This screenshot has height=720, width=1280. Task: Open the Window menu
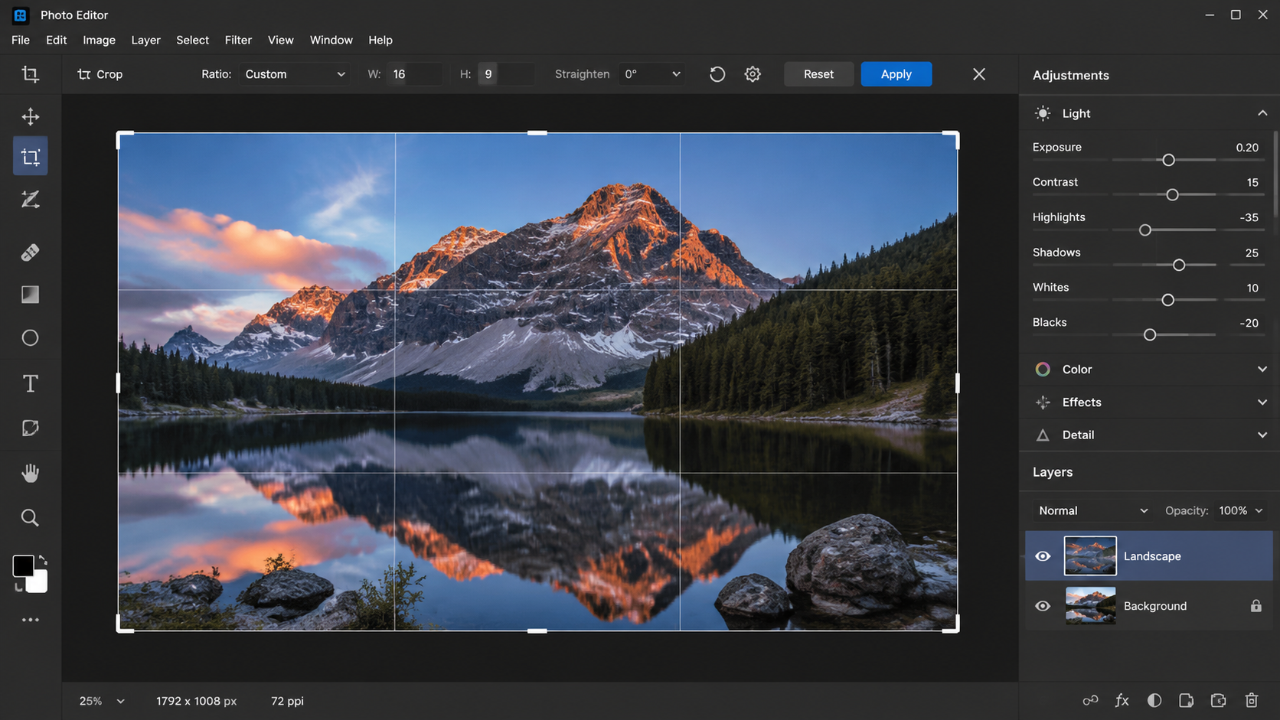click(x=331, y=40)
